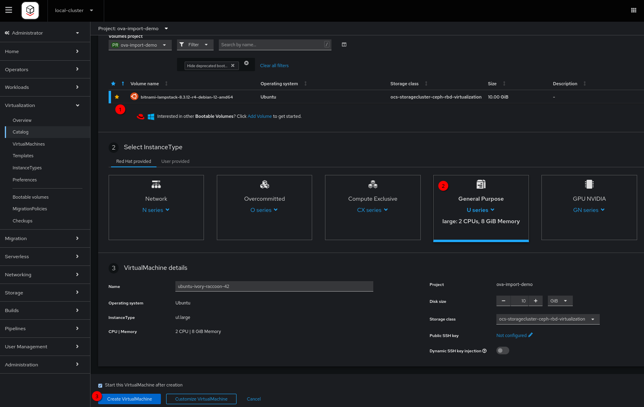This screenshot has height=407, width=644.
Task: Switch the Administrator perspective dropdown
Action: (x=42, y=33)
